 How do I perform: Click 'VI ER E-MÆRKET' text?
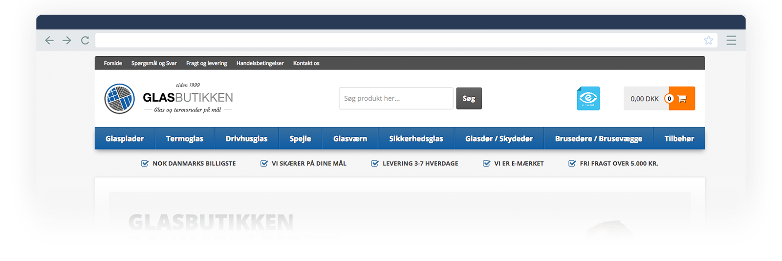tap(519, 163)
